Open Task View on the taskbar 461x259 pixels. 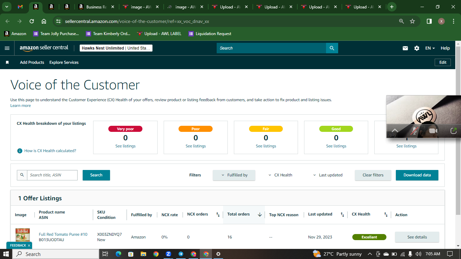click(105, 254)
